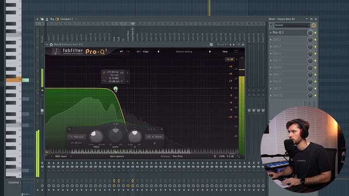Toggle Slot 6 enable light
Image resolution: width=349 pixels, height=196 pixels.
[315, 68]
